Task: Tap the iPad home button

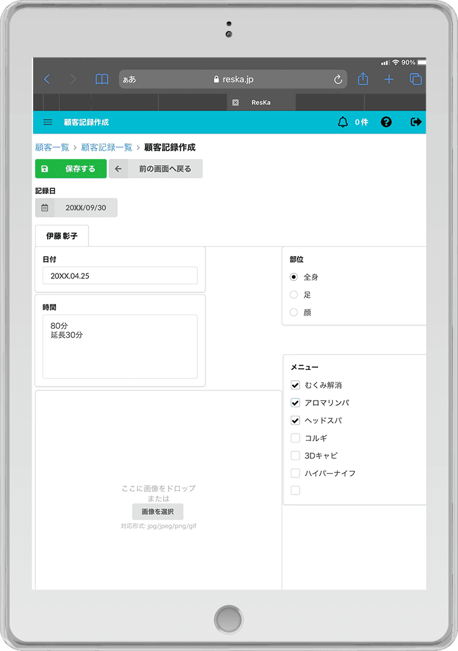Action: point(228,620)
